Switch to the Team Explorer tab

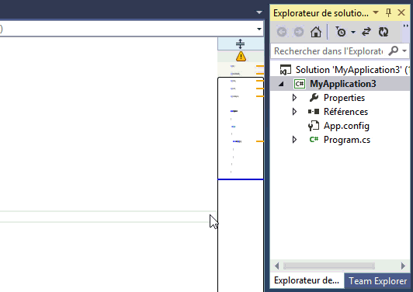point(378,281)
